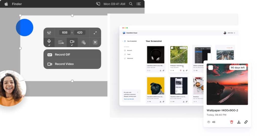This screenshot has height=136, width=259.
Task: Toggle computer audio capture icon
Action: tap(61, 42)
